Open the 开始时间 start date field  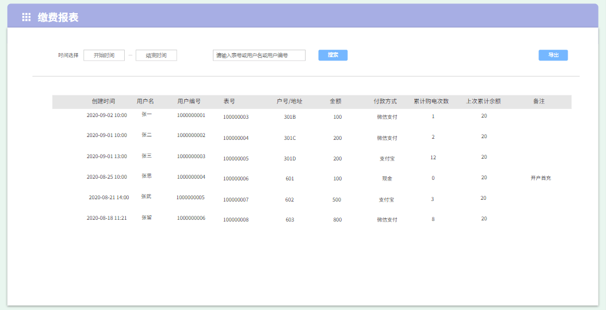coord(104,55)
